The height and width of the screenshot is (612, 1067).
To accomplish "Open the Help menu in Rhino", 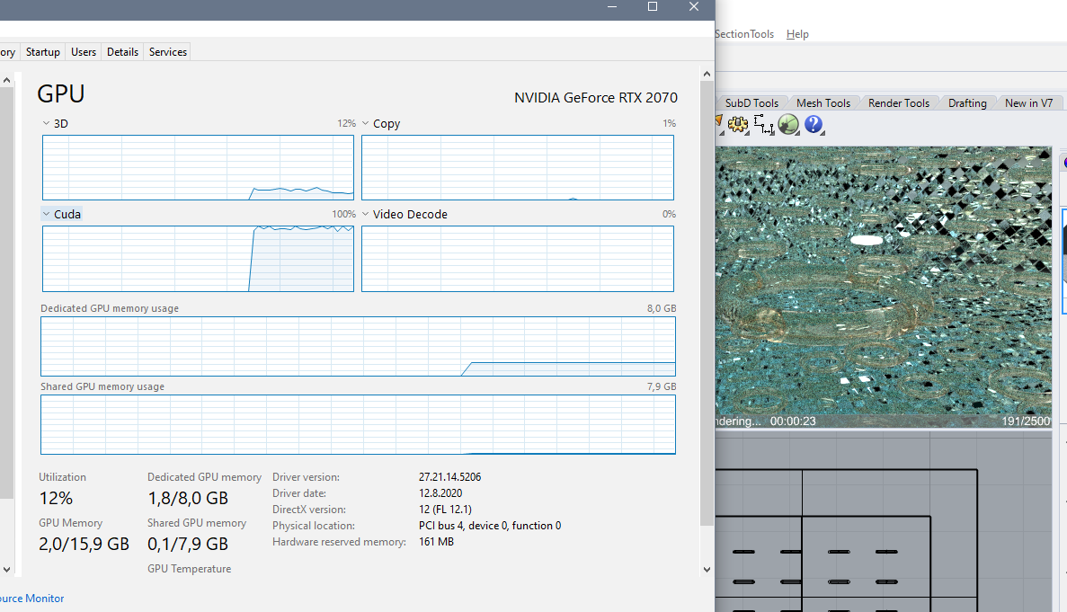I will (x=796, y=33).
